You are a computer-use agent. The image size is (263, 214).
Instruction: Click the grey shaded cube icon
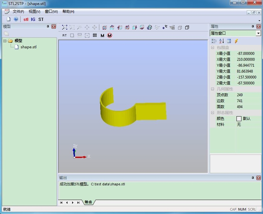click(x=180, y=27)
